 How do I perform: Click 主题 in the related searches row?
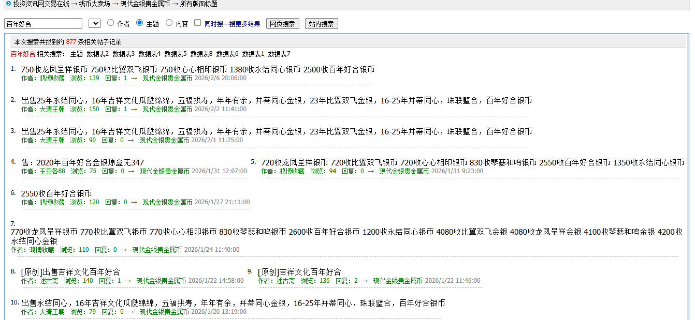(76, 53)
